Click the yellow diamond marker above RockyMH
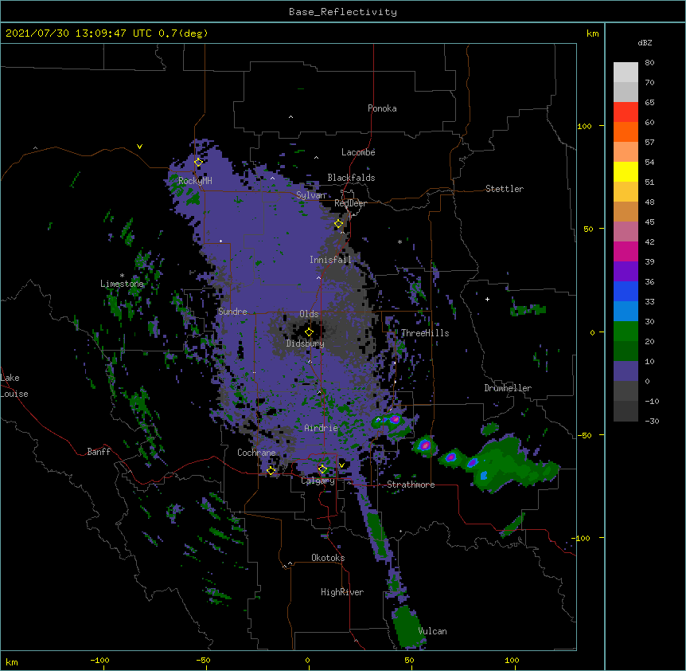The image size is (686, 671). click(x=198, y=163)
